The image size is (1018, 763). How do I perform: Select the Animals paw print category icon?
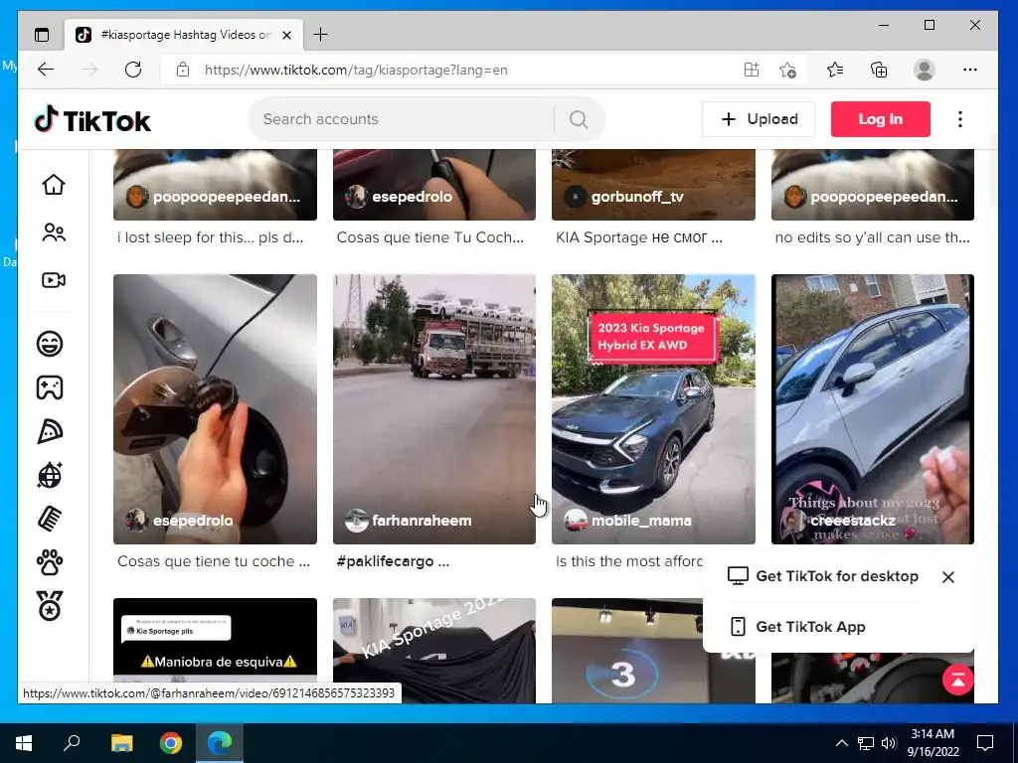click(50, 563)
